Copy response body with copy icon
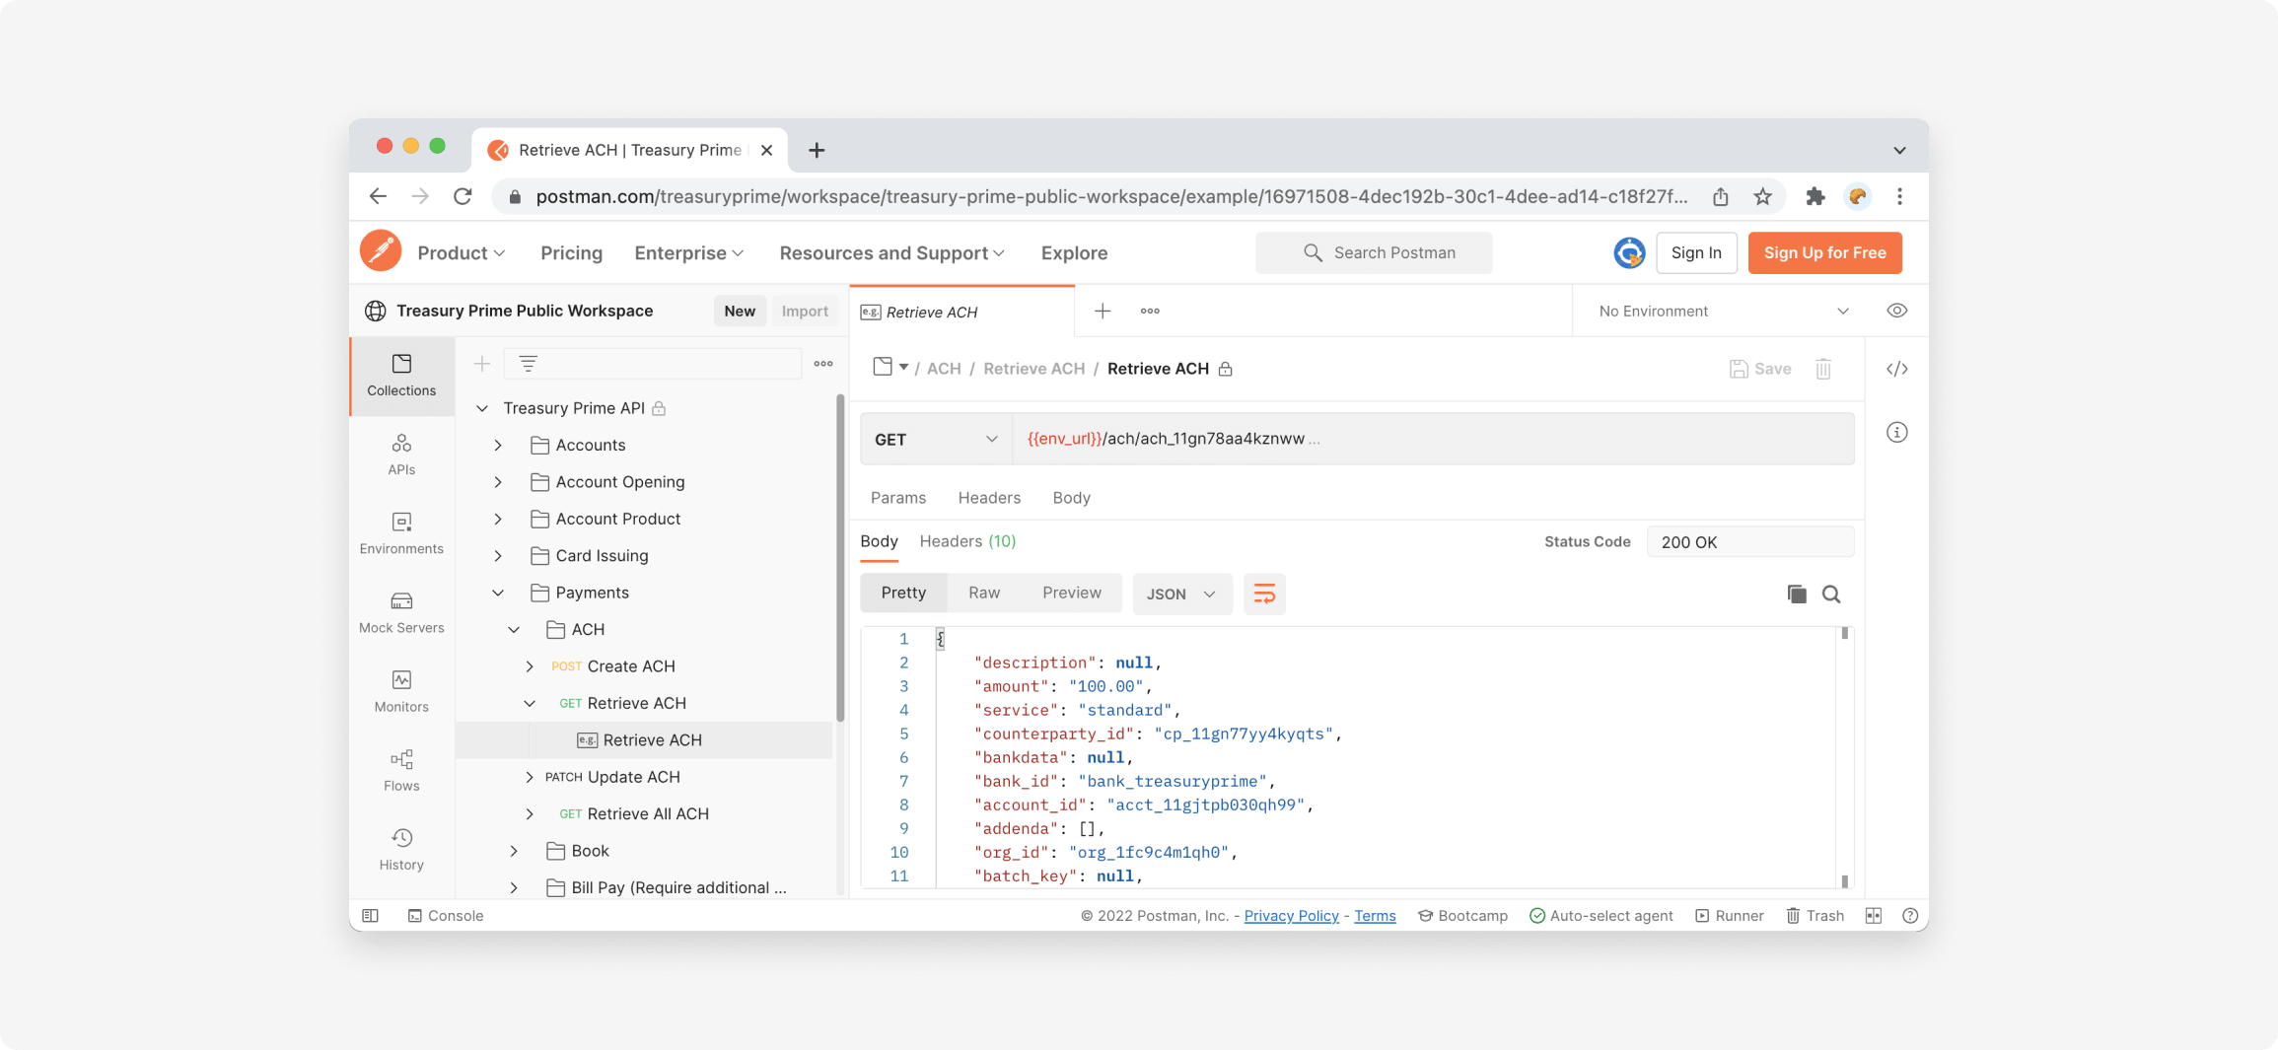The width and height of the screenshot is (2278, 1050). (1796, 594)
